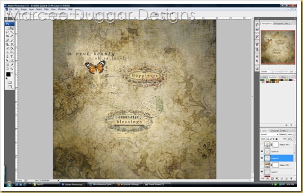Add a layer mask button
Viewport: 303px width, 193px height.
272,179
